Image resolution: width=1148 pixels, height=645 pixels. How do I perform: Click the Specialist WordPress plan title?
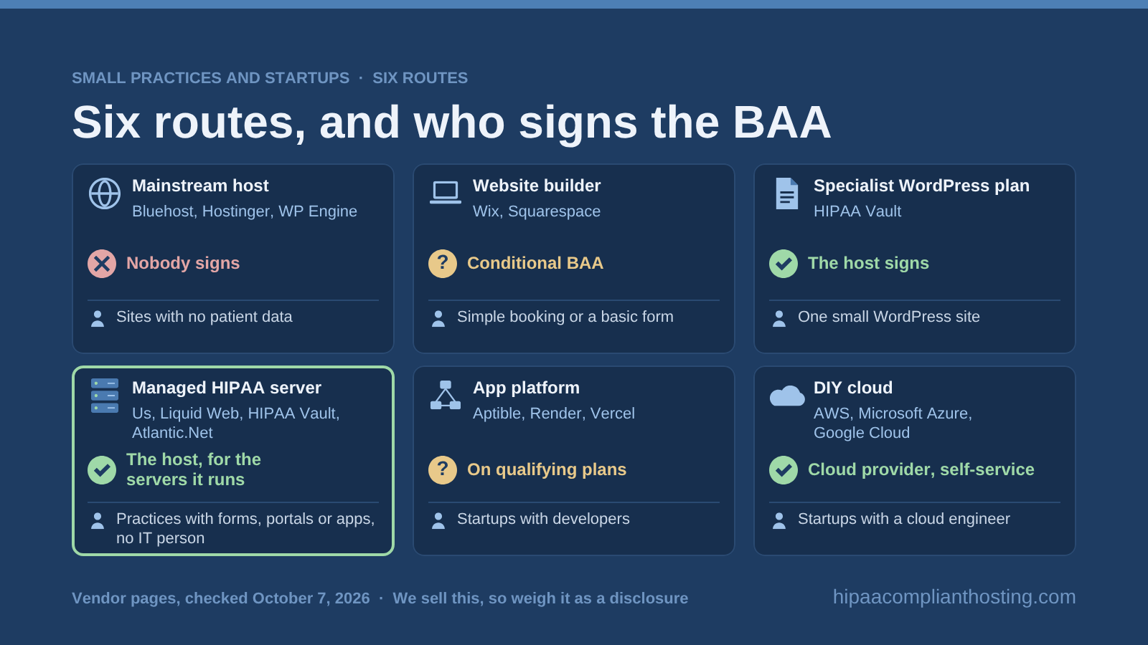point(921,186)
